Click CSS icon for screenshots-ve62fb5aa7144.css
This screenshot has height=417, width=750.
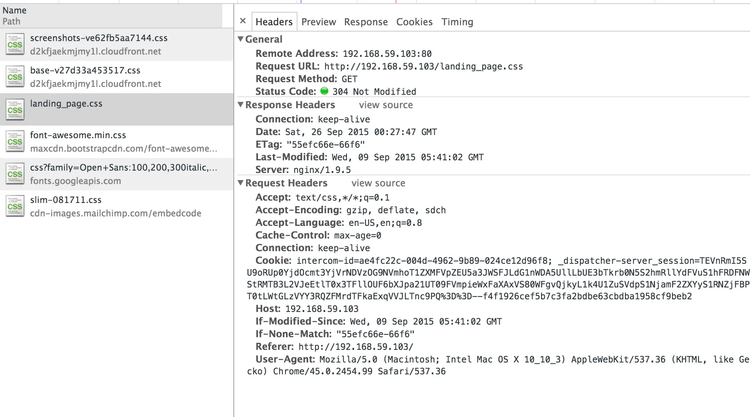[15, 45]
